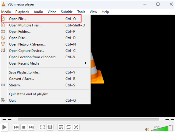Click the VLC cone icon in title bar
Image resolution: width=175 pixels, height=132 pixels.
(x=3, y=4)
